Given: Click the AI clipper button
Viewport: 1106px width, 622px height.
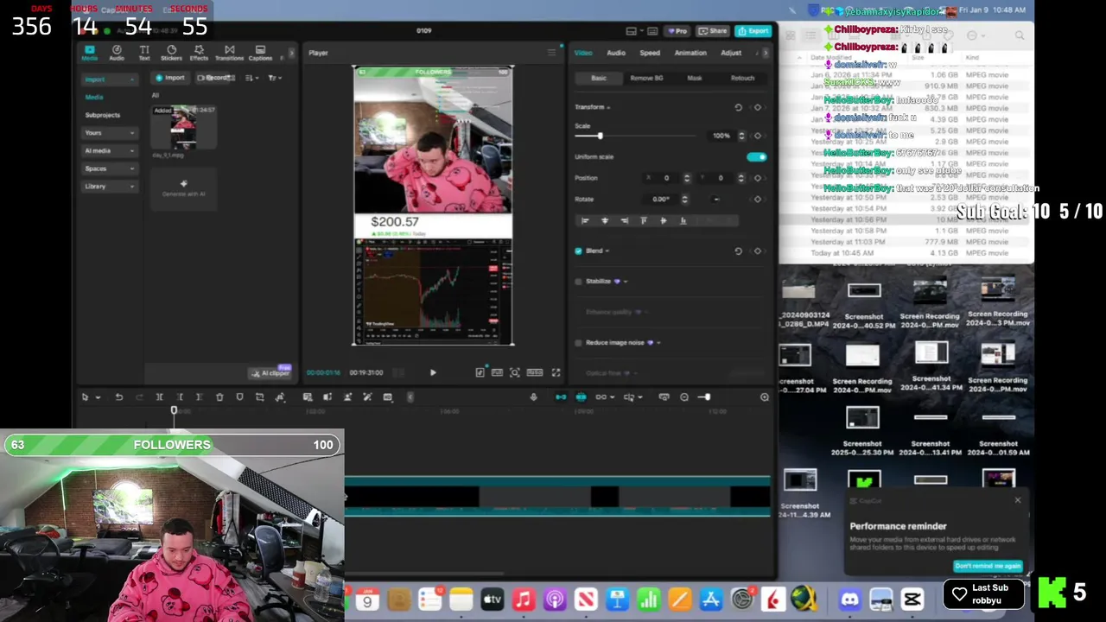Looking at the screenshot, I should [270, 372].
